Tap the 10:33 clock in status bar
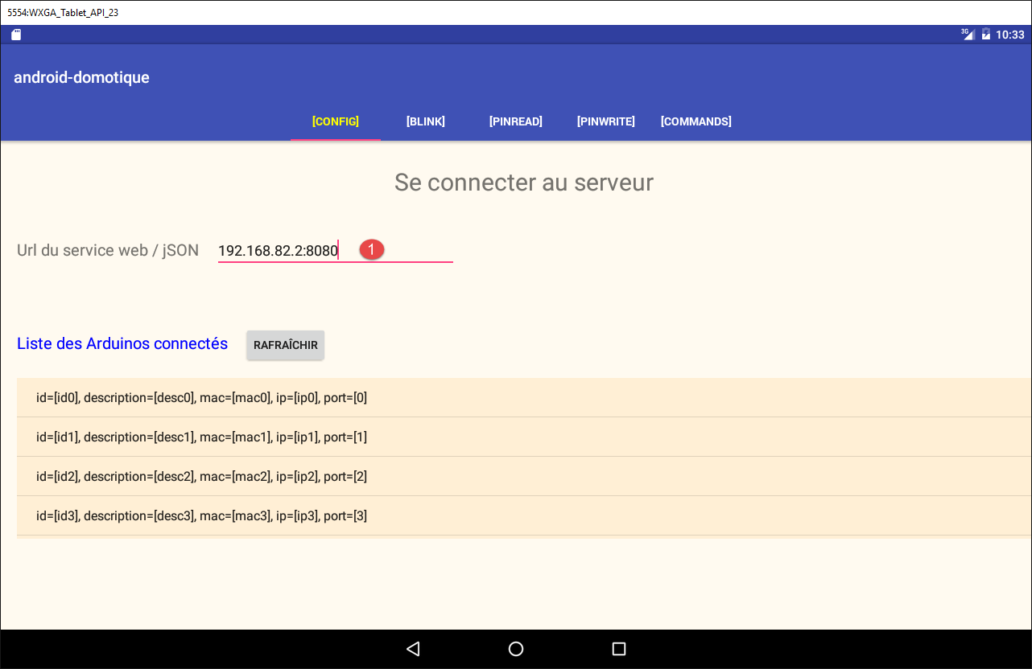The image size is (1032, 669). [1009, 35]
